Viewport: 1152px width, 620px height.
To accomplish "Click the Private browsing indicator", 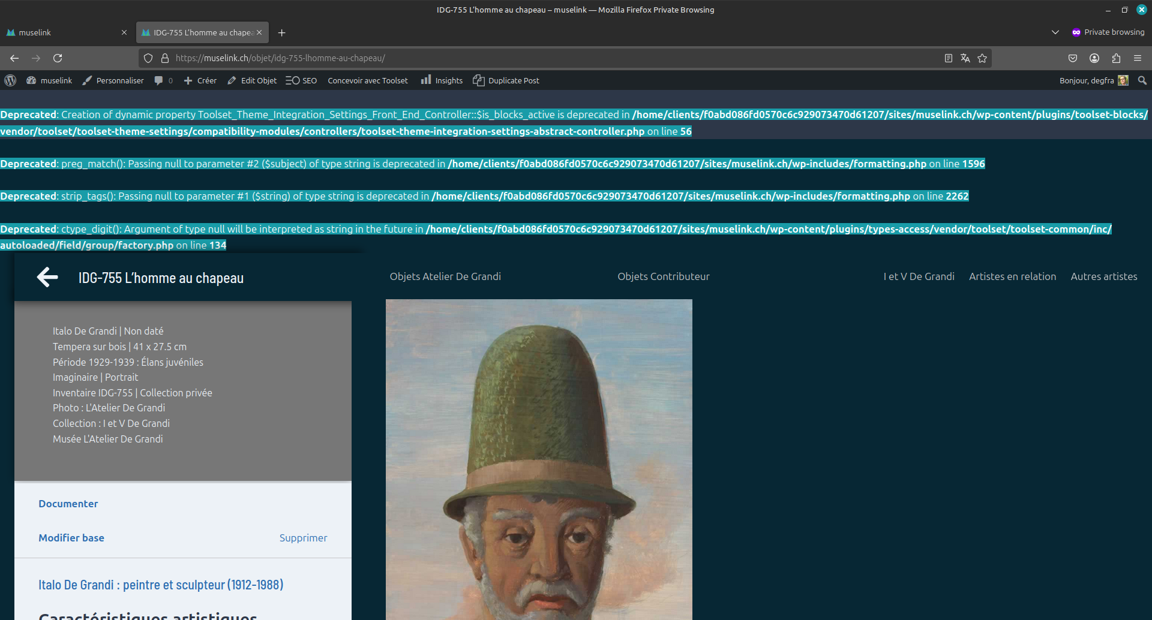I will [x=1108, y=32].
